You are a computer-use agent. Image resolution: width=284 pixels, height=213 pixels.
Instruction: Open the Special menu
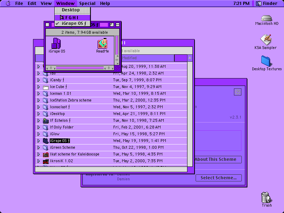click(x=87, y=4)
